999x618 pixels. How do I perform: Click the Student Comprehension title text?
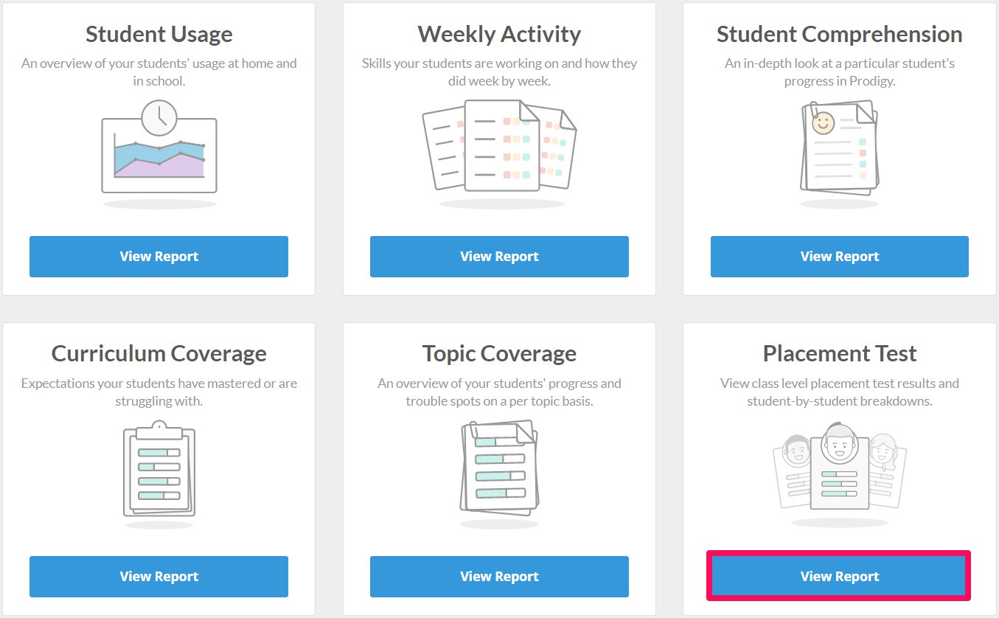coord(839,34)
